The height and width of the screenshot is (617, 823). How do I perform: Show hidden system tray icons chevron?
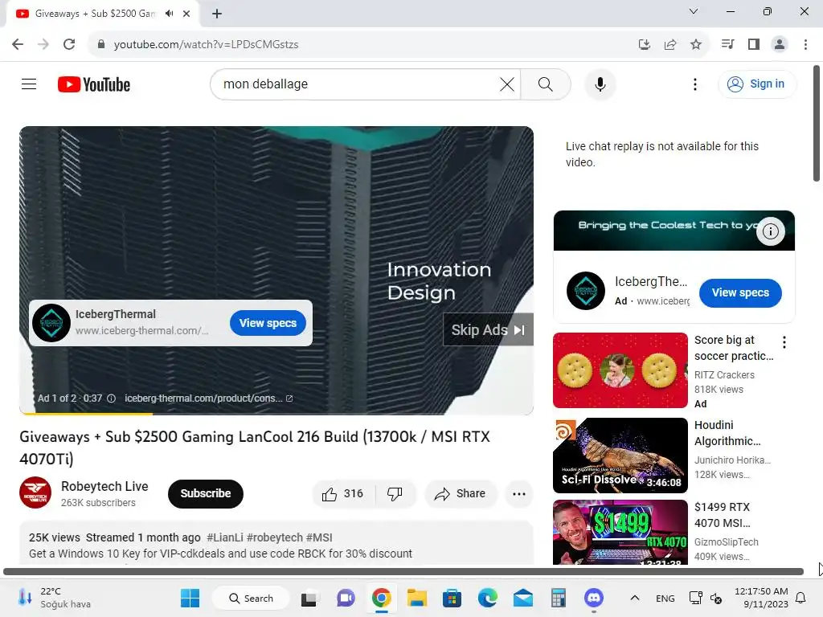coord(635,598)
